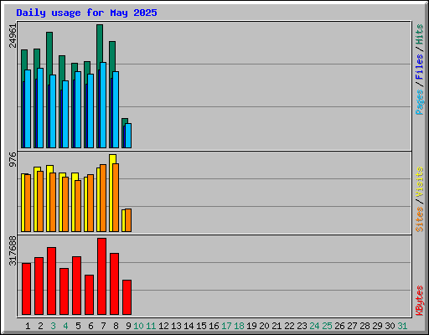The height and width of the screenshot is (335, 429).
Task: Click day 31 on the x-axis
Action: click(x=402, y=326)
